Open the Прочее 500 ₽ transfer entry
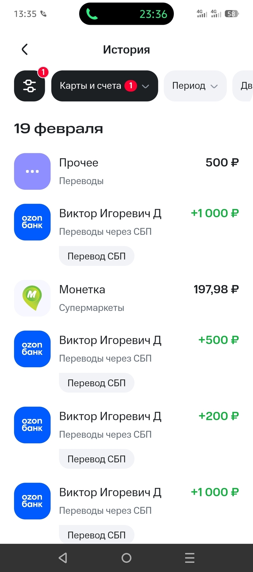This screenshot has height=572, width=253. coord(126,171)
